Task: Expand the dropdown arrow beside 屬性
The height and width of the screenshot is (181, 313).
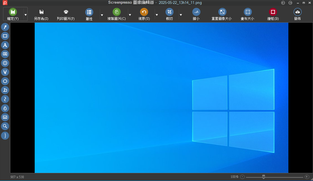Action: (x=102, y=15)
